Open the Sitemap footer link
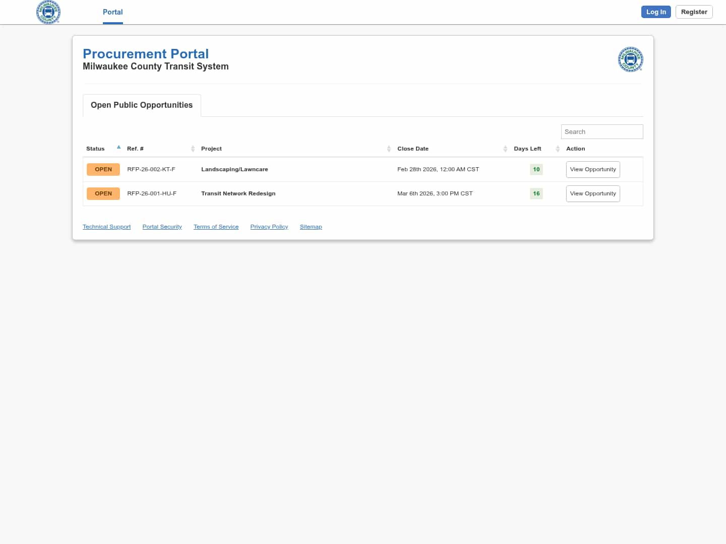 click(x=311, y=227)
